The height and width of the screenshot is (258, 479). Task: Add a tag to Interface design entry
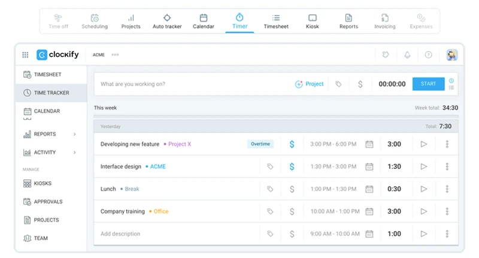point(270,166)
